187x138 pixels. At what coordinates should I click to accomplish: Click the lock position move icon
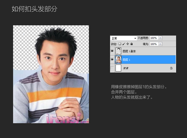[x=127, y=44]
